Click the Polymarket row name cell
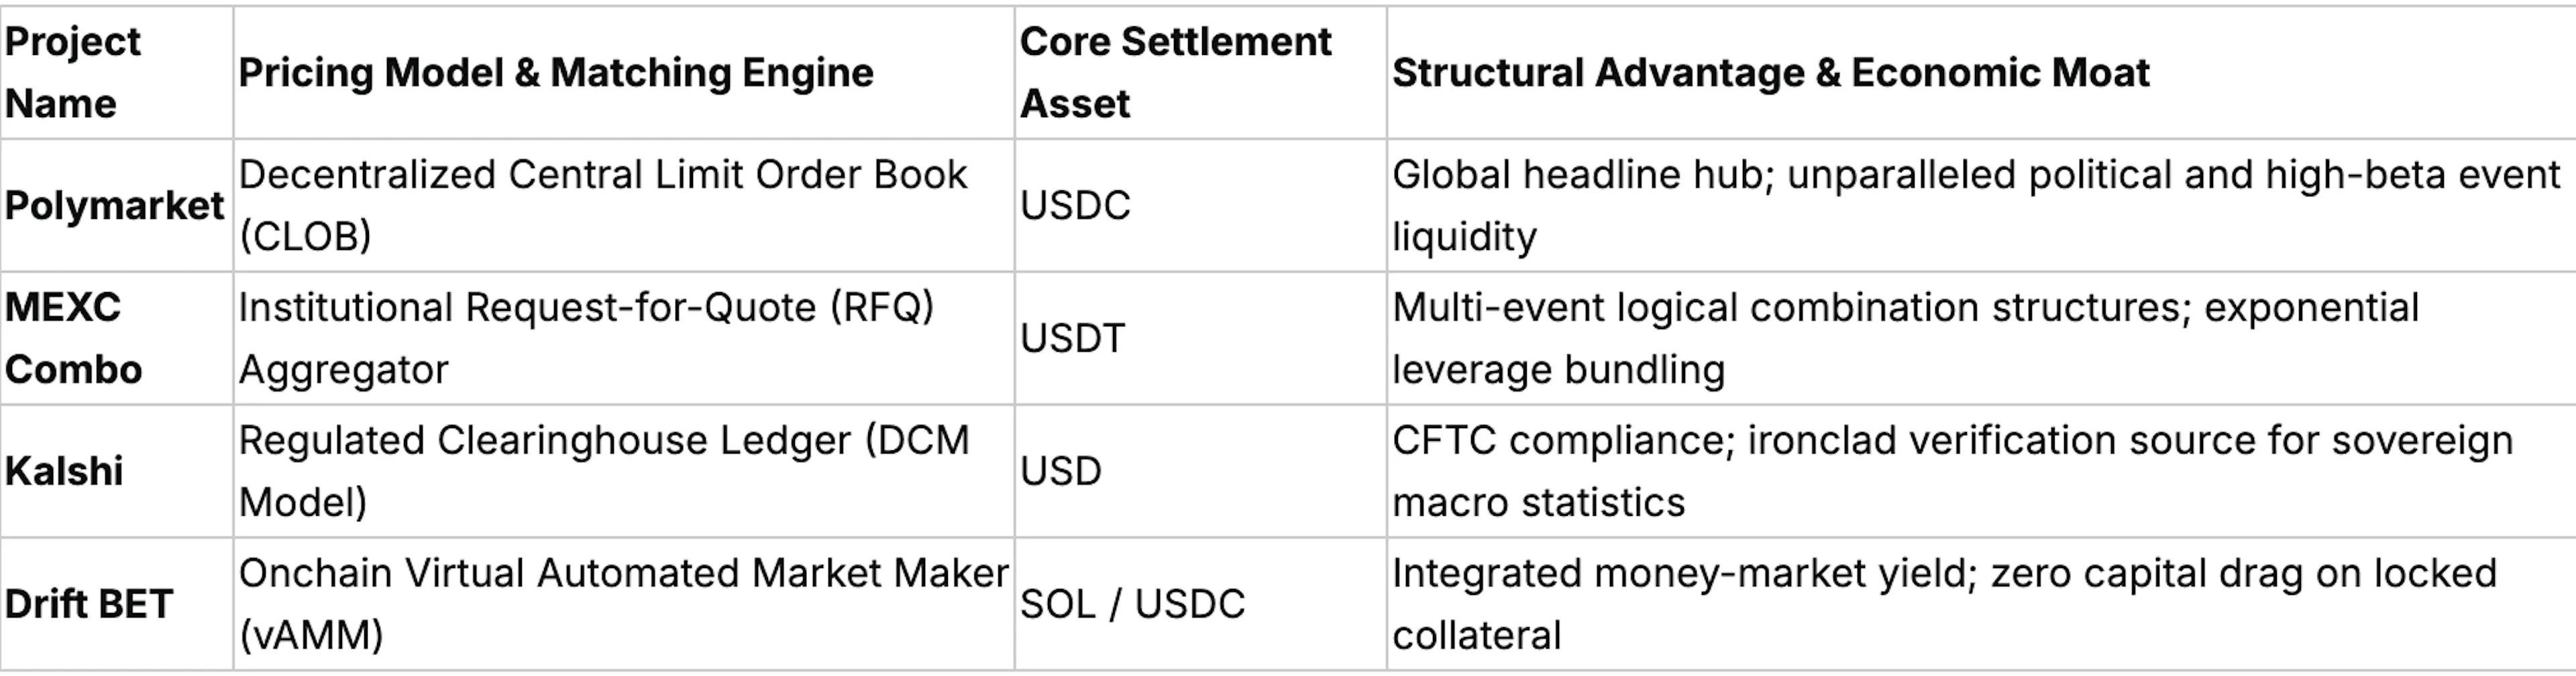The height and width of the screenshot is (676, 2576). pos(114,205)
